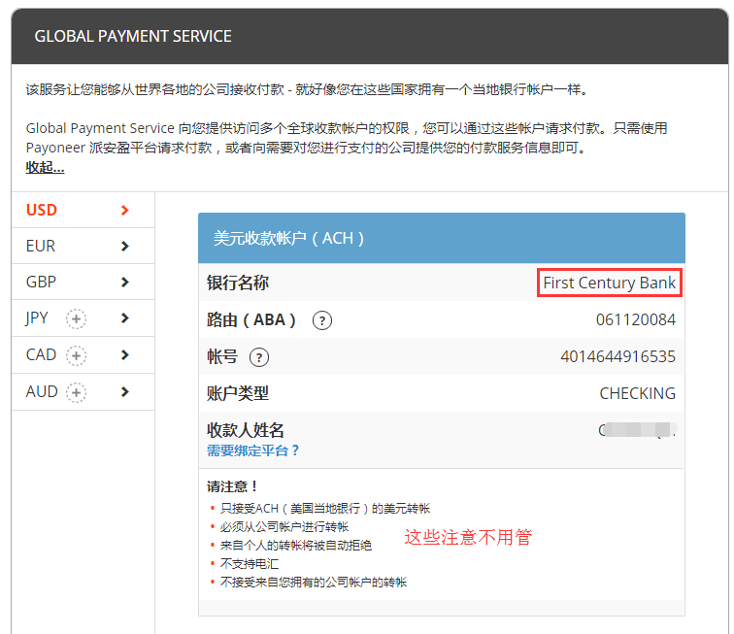Click the orange chevron beside USD
The height and width of the screenshot is (634, 734).
coord(124,211)
